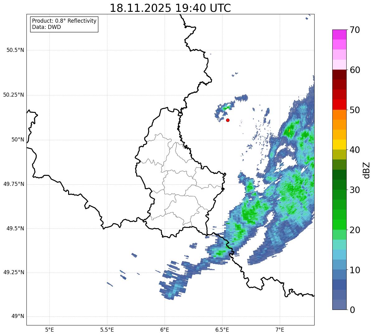
Task: Click the title "18.11.2025 19:40 UTC"
Action: 170,8
